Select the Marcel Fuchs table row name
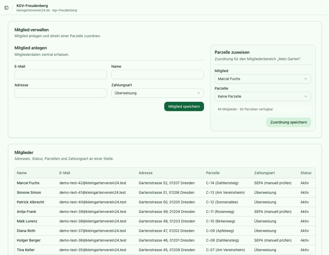Viewport: 329px width, 255px height. (x=28, y=183)
